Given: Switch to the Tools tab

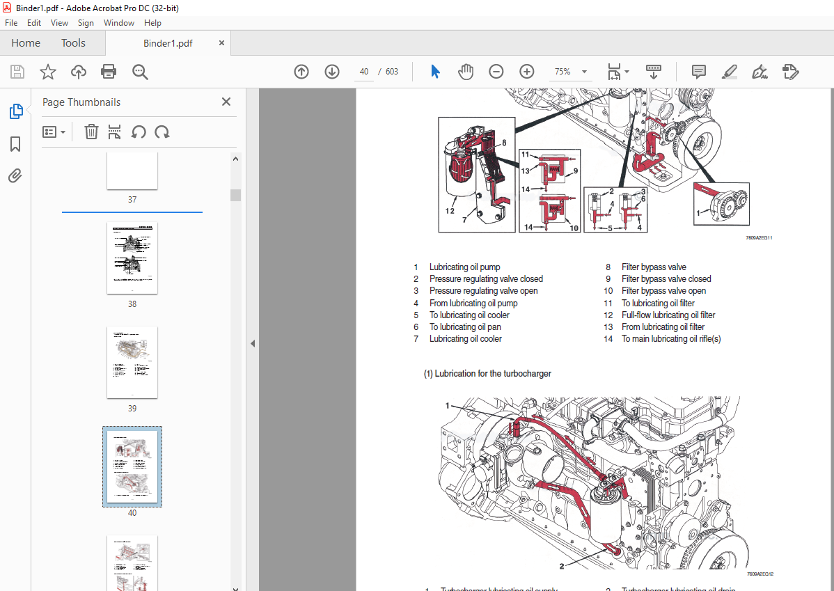Looking at the screenshot, I should [x=73, y=43].
